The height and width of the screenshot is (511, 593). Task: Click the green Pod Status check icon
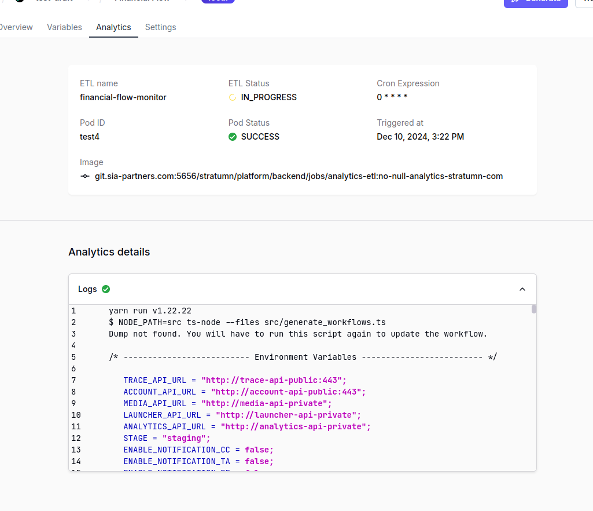coord(233,137)
